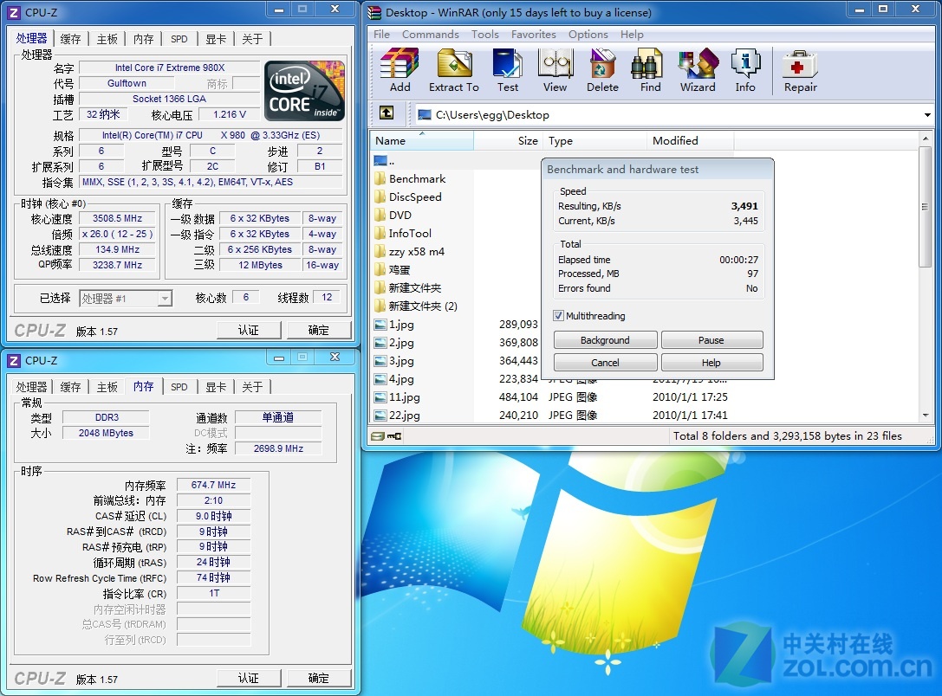Image resolution: width=942 pixels, height=696 pixels.
Task: Switch to 缓存 tab in top CPU-Z window
Action: pyautogui.click(x=70, y=39)
